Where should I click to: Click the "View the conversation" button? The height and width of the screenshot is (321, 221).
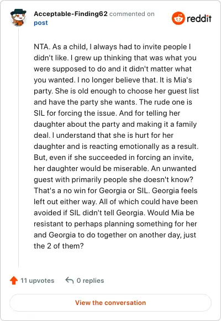[110, 303]
